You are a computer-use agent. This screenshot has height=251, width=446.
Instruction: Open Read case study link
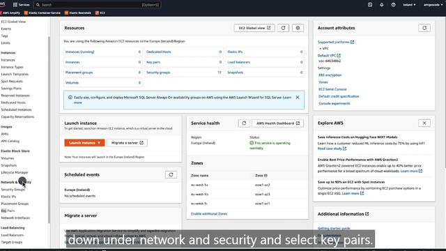click(332, 149)
